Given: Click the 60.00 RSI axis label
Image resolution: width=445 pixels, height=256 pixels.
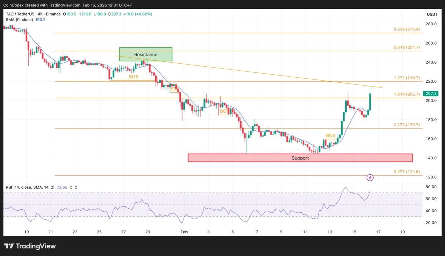Looking at the screenshot, I should click(431, 199).
